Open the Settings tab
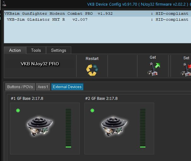Screen dimensions: 191x161 [59, 50]
